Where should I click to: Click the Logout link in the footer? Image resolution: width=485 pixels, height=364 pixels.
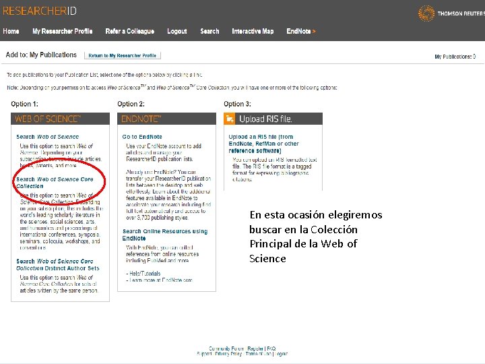[281, 354]
